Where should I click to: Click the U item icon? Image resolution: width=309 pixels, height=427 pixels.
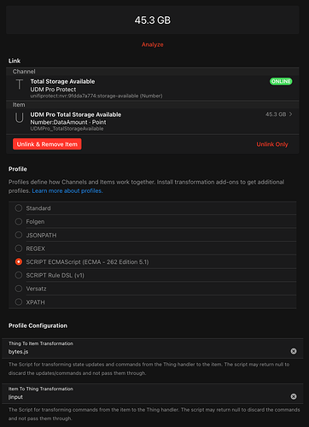(x=20, y=118)
